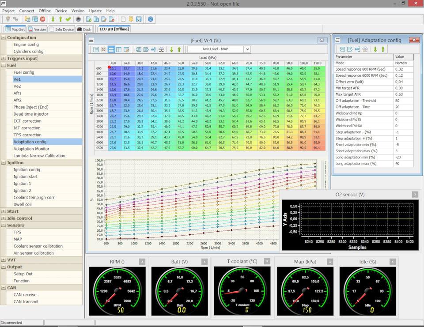The height and width of the screenshot is (327, 424).
Task: Click the document with red minus icon
Action: tap(111, 19)
